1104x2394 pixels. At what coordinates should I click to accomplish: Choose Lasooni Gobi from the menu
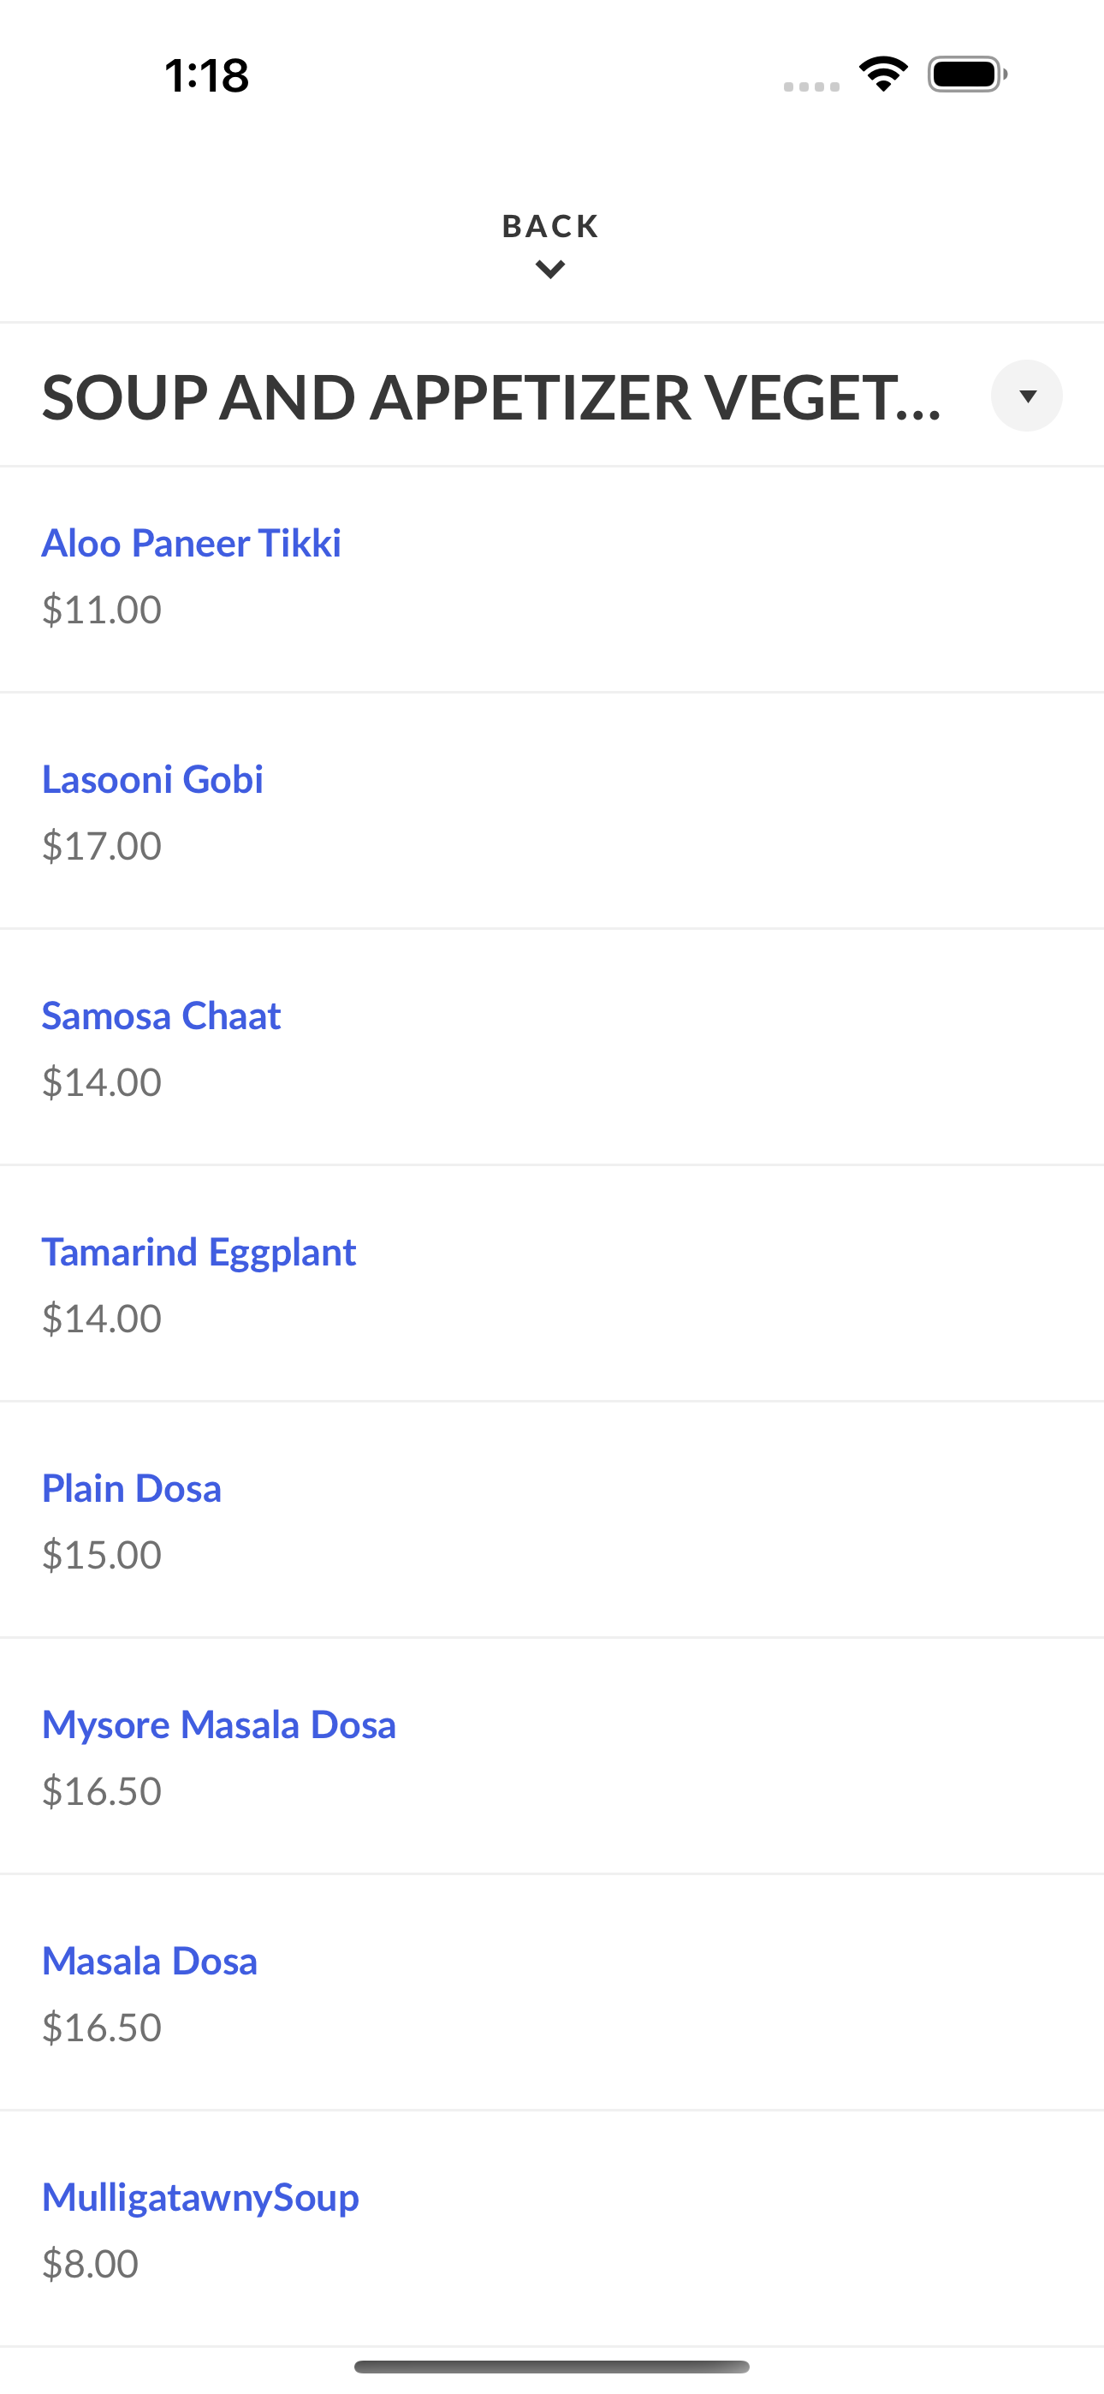point(152,779)
